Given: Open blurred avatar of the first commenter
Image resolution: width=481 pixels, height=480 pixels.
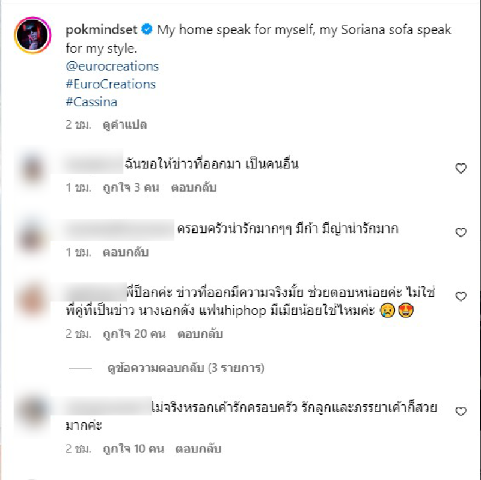Looking at the screenshot, I should pyautogui.click(x=32, y=169).
